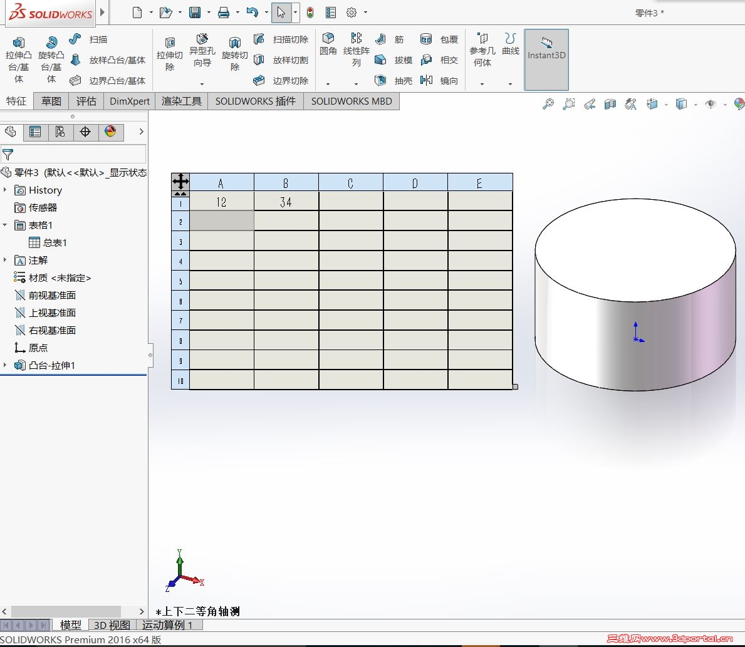Click the Undo icon
The width and height of the screenshot is (745, 647).
(x=253, y=13)
